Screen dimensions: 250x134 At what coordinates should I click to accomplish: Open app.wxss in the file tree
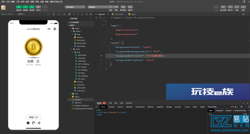pos(78,103)
